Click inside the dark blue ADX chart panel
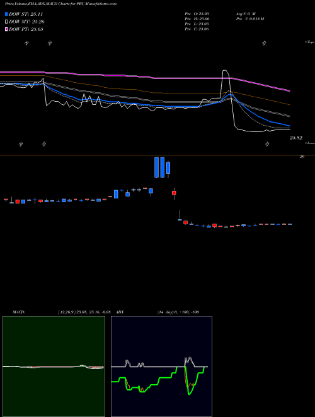The width and height of the screenshot is (315, 417). (161, 366)
